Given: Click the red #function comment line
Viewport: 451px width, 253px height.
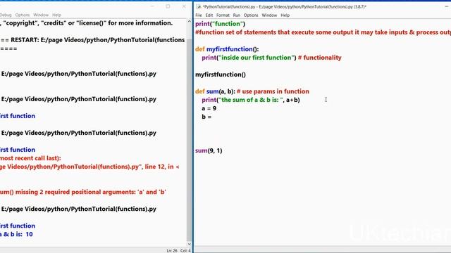Looking at the screenshot, I should point(323,32).
